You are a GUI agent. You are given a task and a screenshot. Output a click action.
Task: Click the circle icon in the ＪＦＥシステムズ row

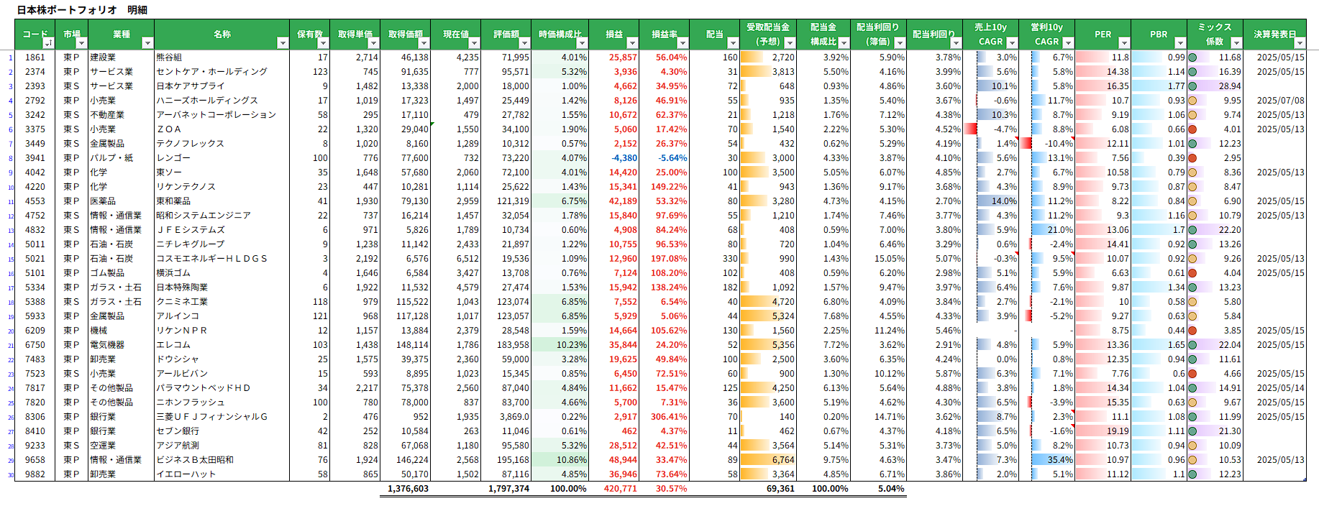click(1192, 230)
